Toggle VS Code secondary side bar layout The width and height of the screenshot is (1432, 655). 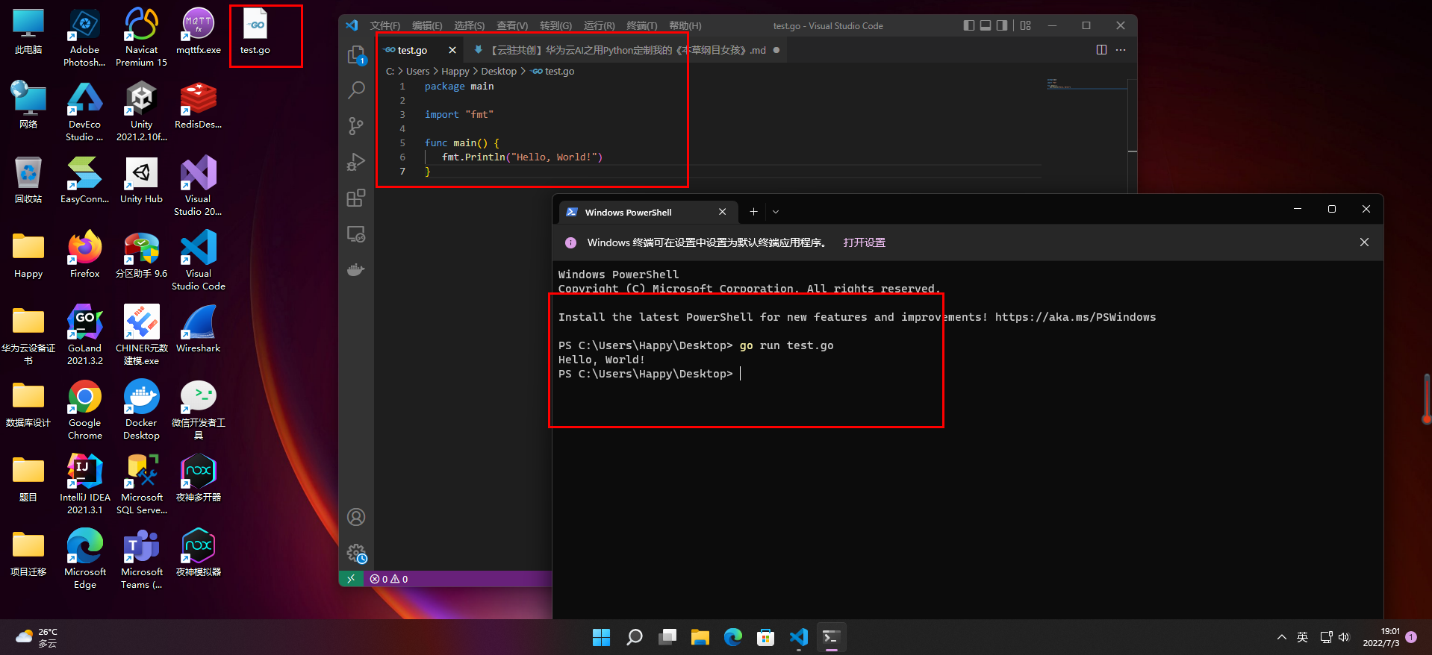[x=1002, y=25]
